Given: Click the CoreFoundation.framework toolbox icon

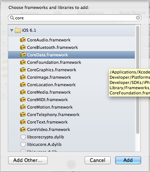Looking at the screenshot, I should click(x=23, y=62).
